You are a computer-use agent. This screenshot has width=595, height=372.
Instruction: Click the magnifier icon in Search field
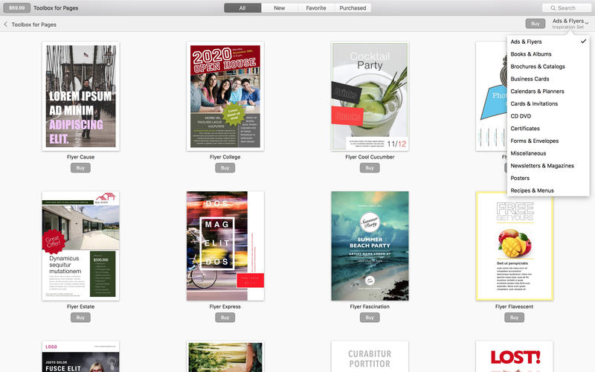point(553,8)
